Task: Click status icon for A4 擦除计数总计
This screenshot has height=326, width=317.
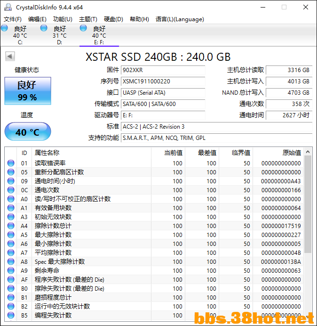Action: point(11,226)
